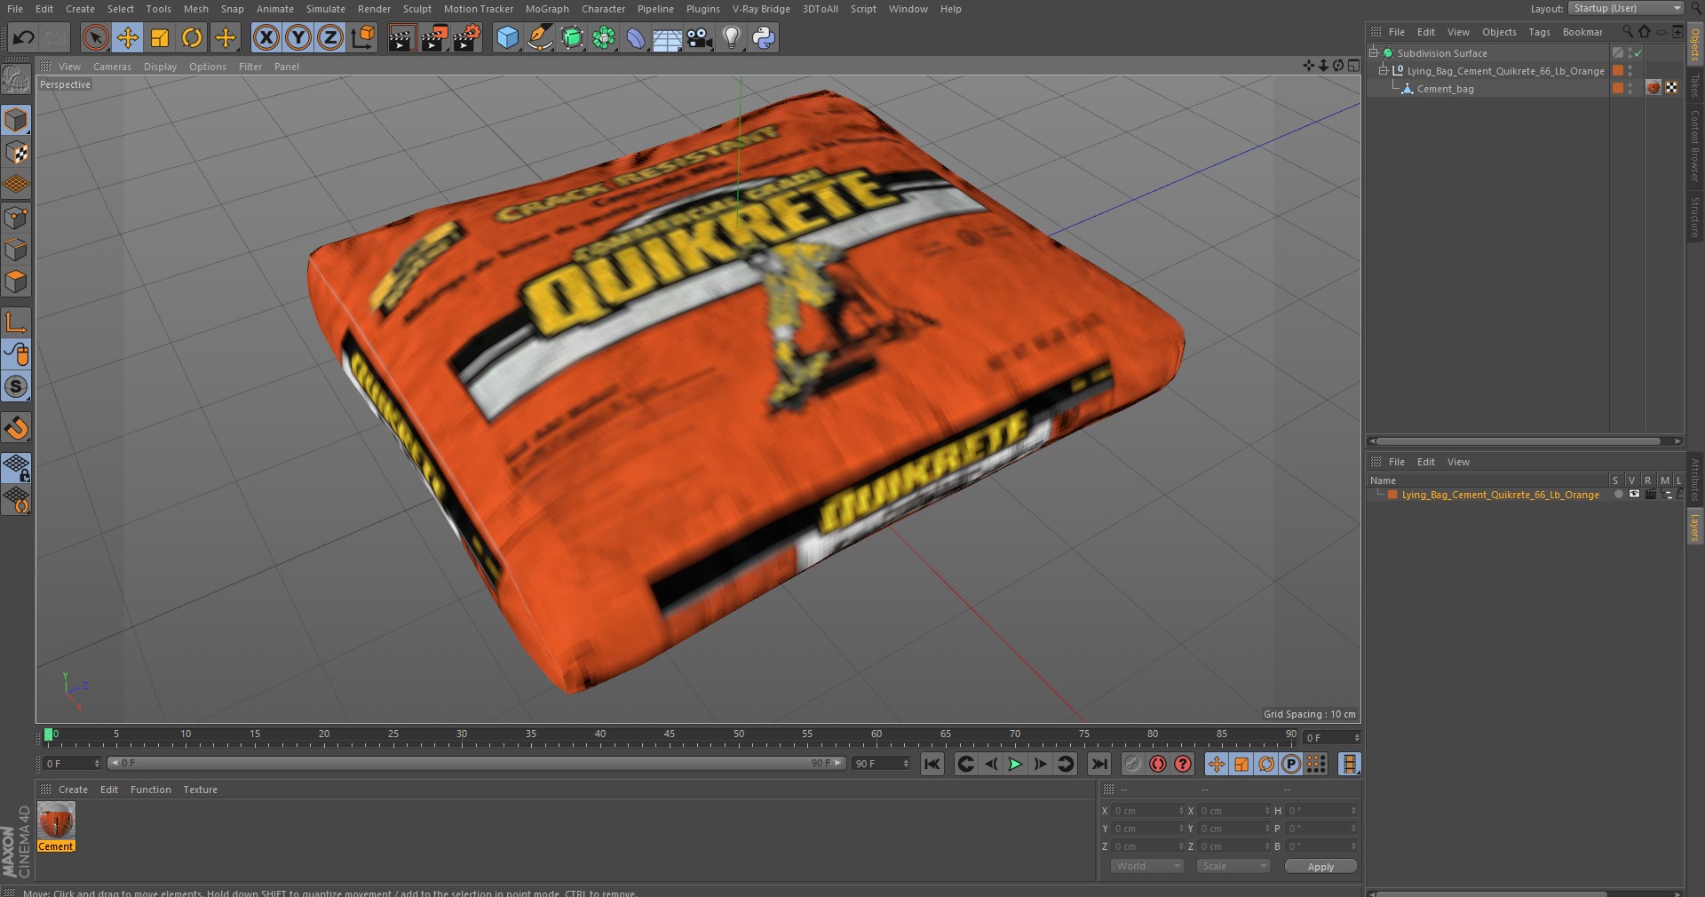Click the orange layer color swatch

coord(1392,495)
